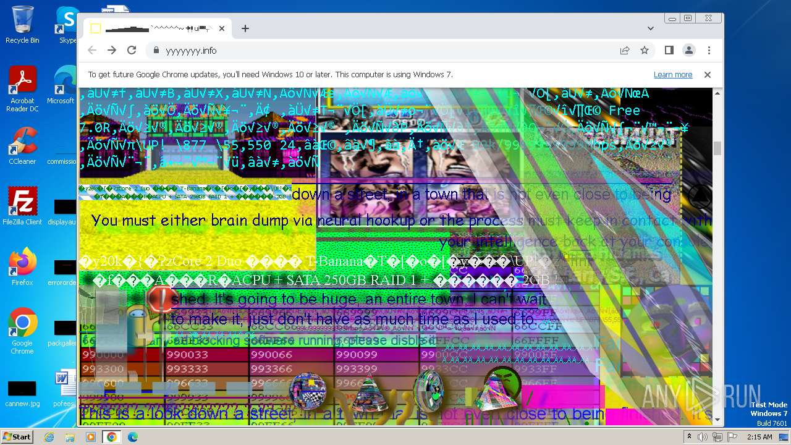Open Windows Explorer from the taskbar
Image resolution: width=791 pixels, height=445 pixels.
click(x=70, y=437)
